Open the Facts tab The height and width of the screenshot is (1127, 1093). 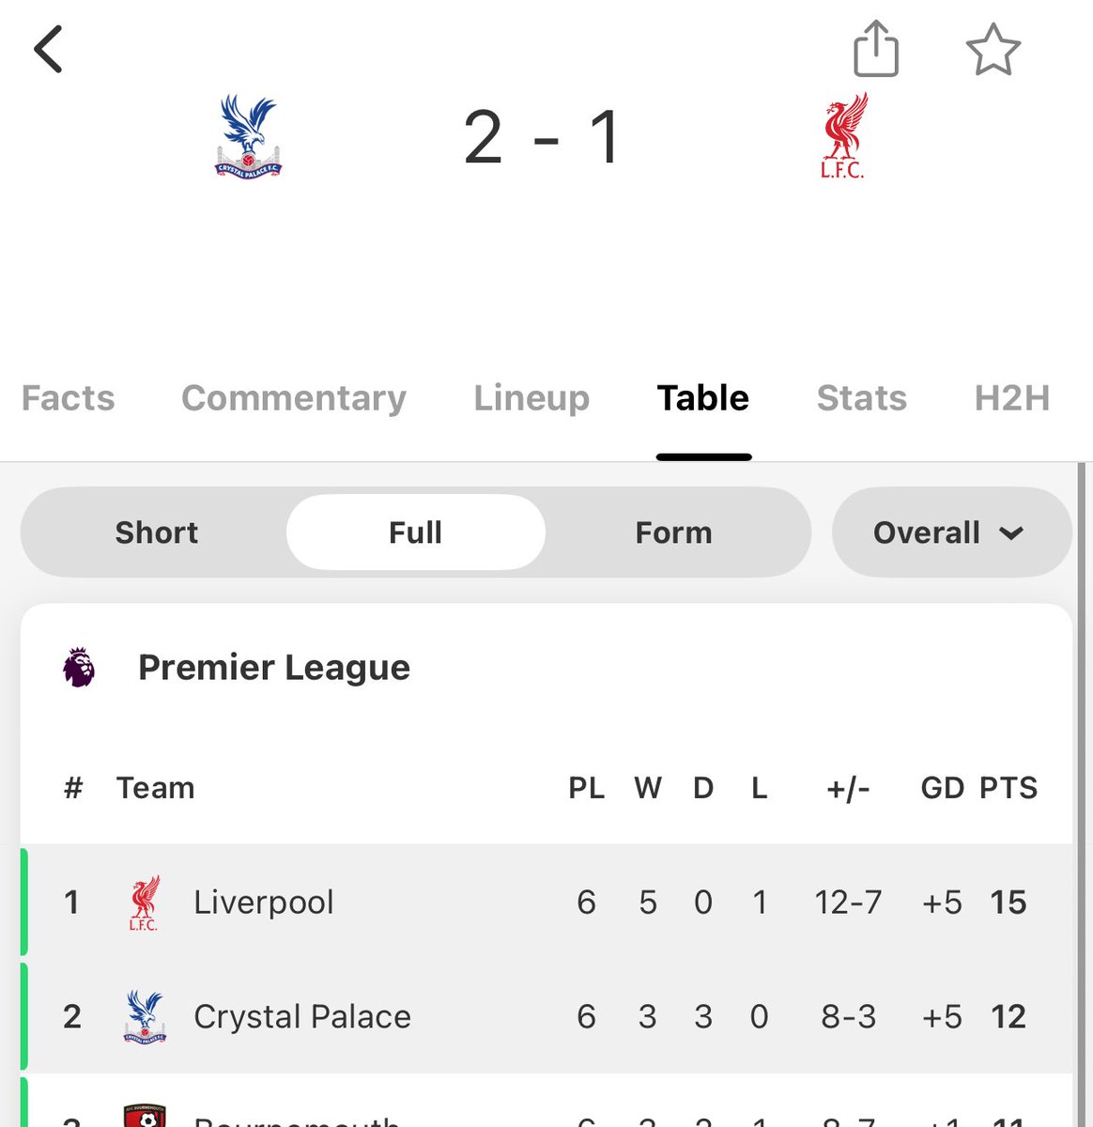[x=68, y=398]
